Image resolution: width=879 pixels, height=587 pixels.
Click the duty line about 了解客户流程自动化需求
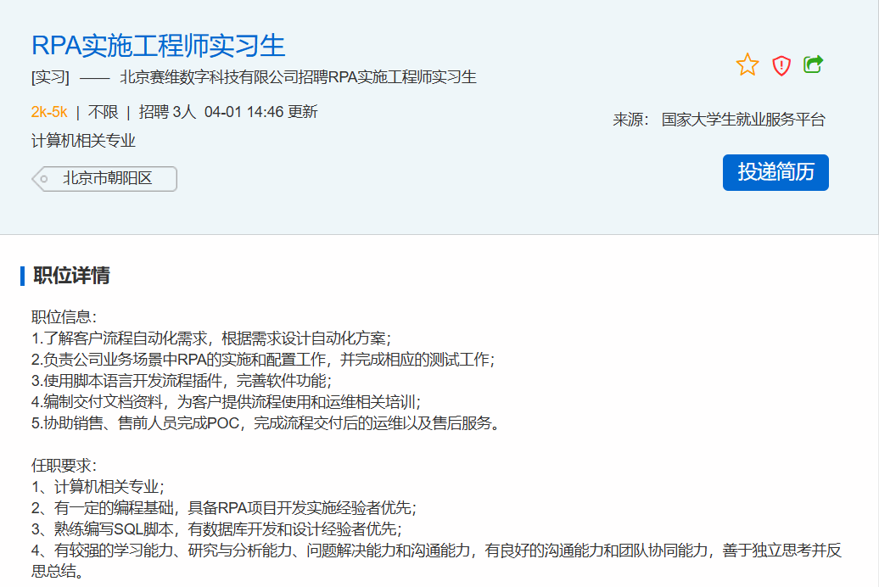211,338
